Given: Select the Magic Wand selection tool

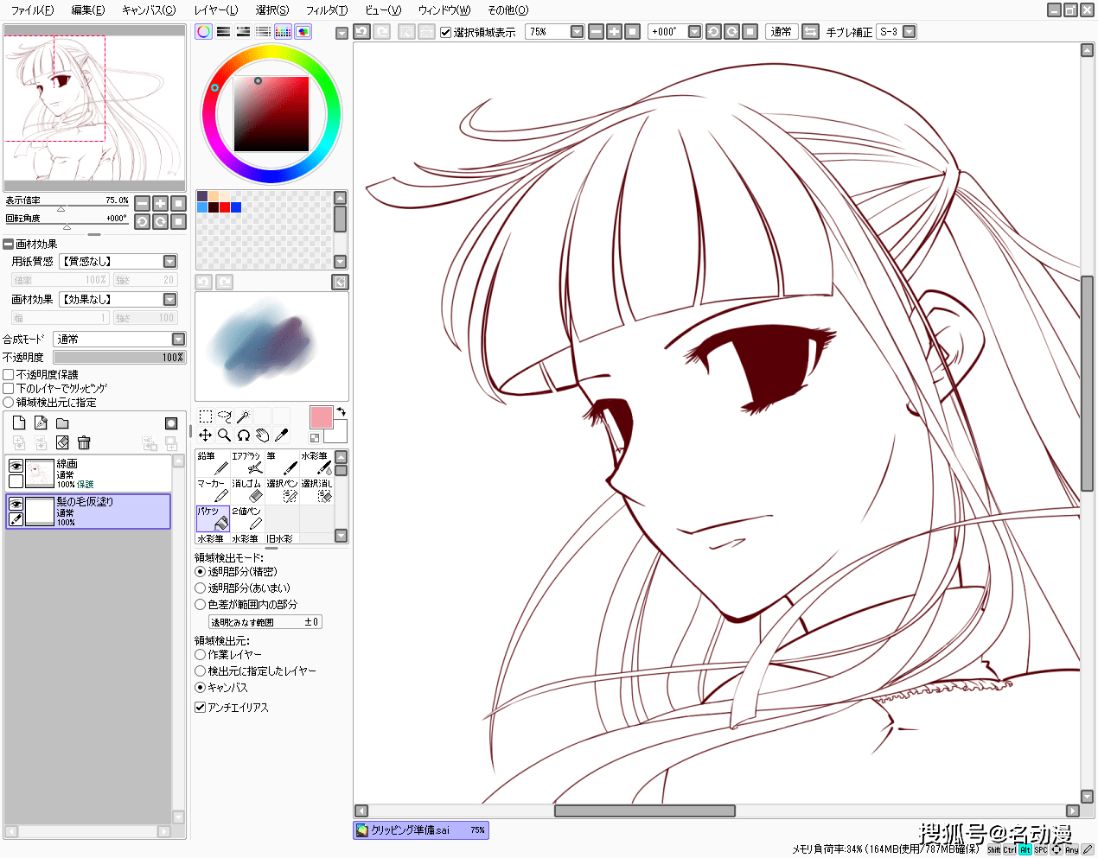Looking at the screenshot, I should (244, 416).
